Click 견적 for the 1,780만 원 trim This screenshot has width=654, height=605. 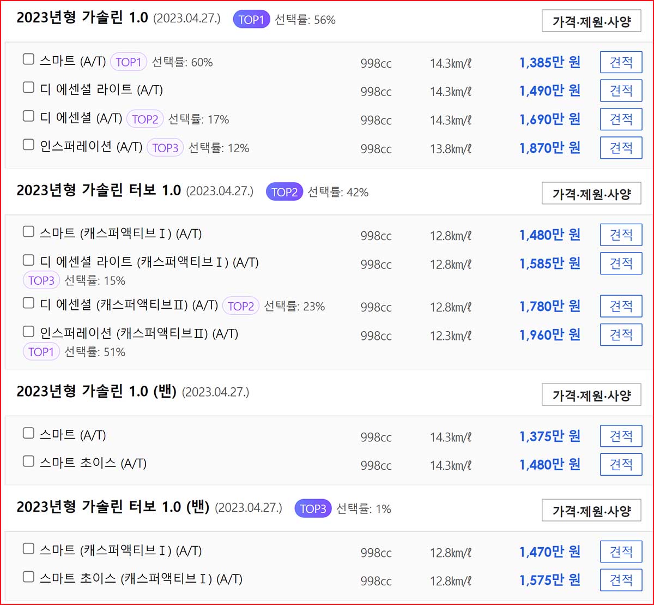point(621,306)
